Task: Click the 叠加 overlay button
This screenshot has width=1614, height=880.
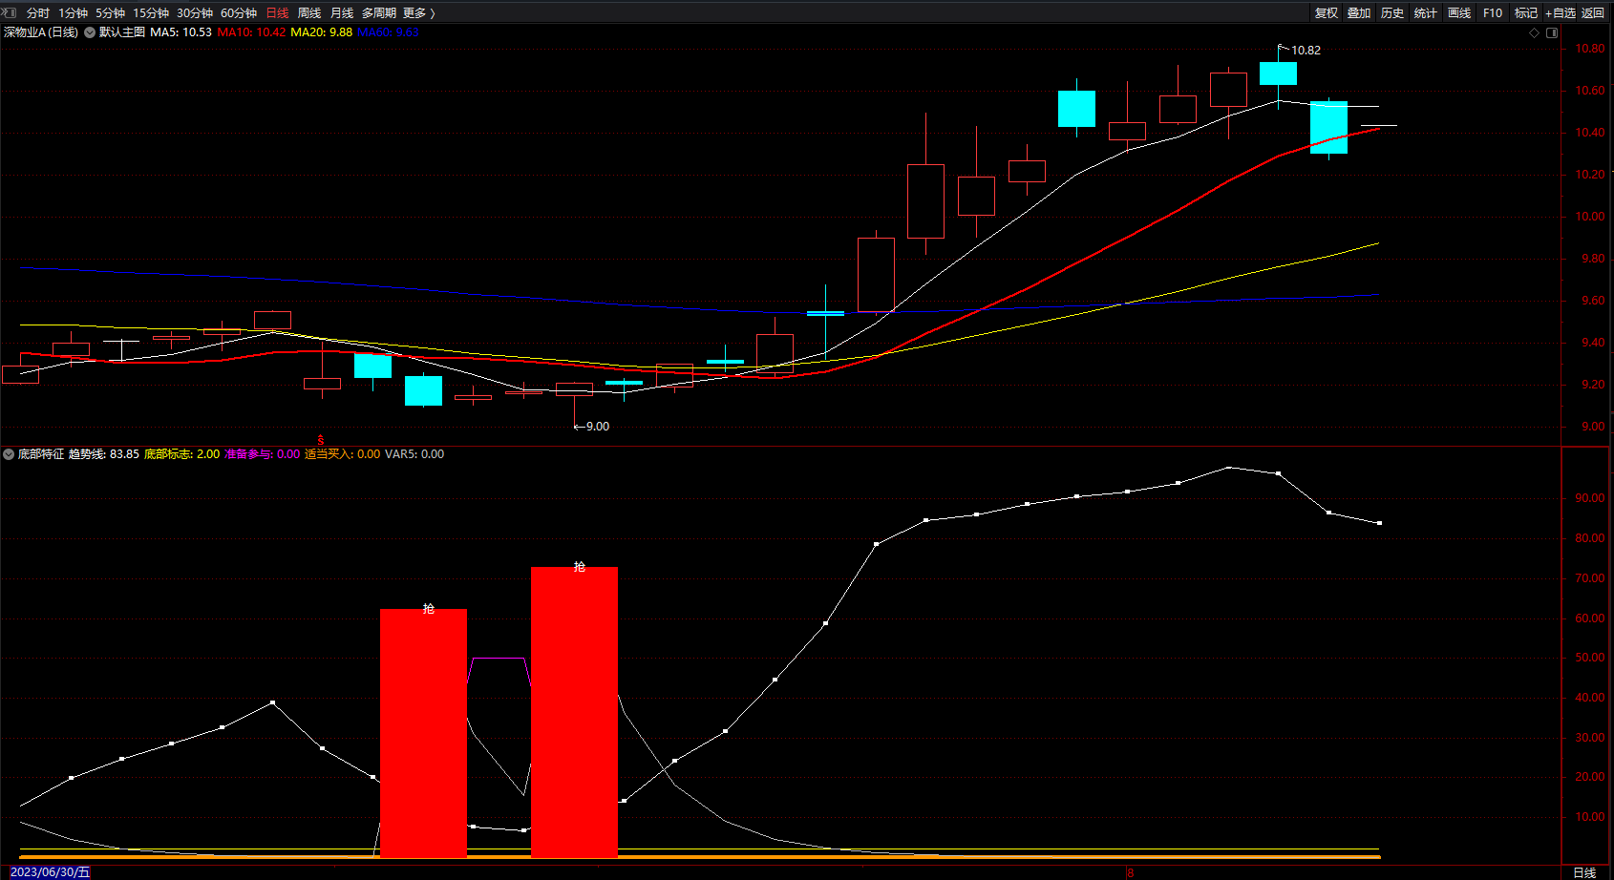Action: pyautogui.click(x=1359, y=13)
